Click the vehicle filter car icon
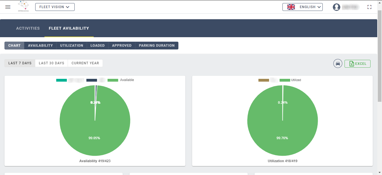Viewport: 382px width, 175px height. 338,63
